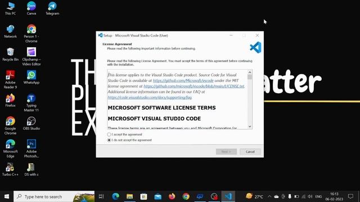
Task: Open Google Chrome from the taskbar
Action: 186,196
